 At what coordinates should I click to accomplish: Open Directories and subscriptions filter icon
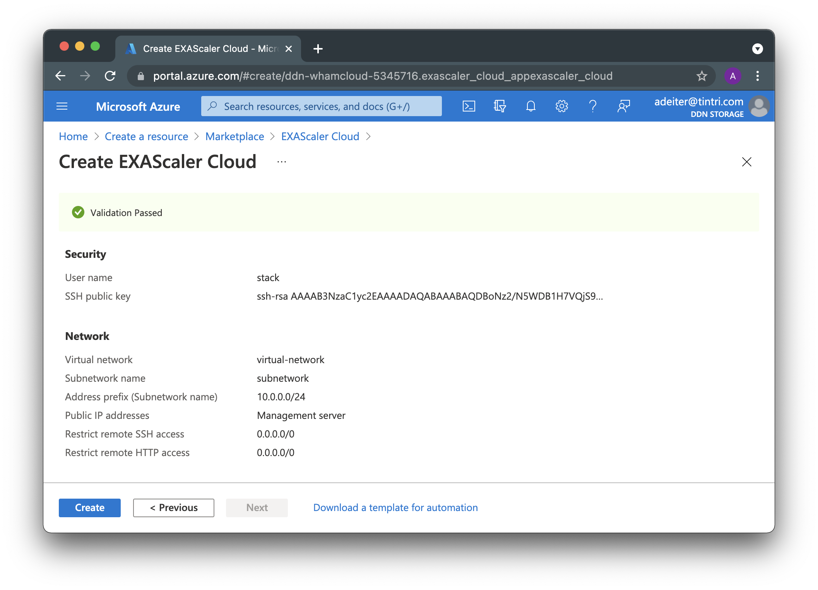click(x=500, y=106)
